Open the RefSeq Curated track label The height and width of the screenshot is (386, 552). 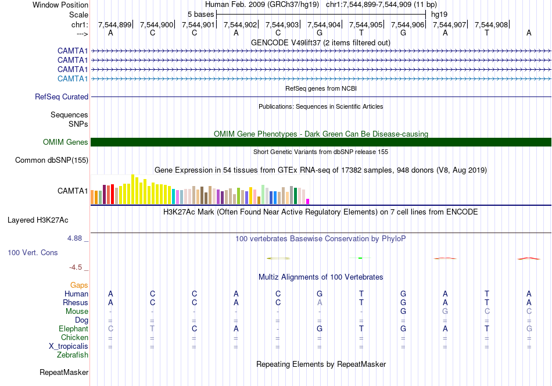pyautogui.click(x=62, y=96)
